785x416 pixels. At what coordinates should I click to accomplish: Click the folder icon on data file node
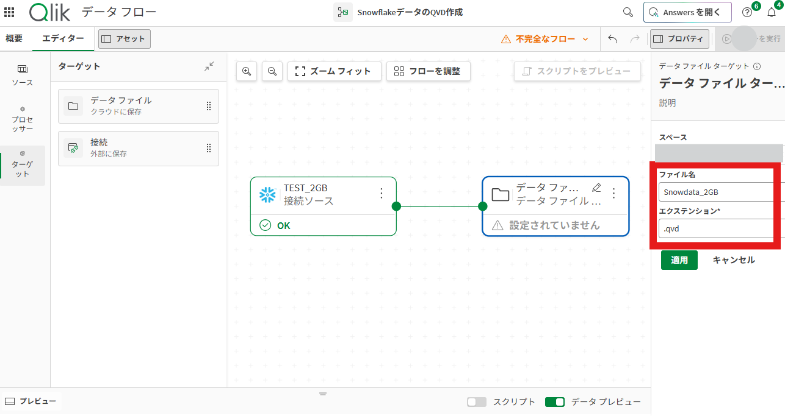(501, 194)
